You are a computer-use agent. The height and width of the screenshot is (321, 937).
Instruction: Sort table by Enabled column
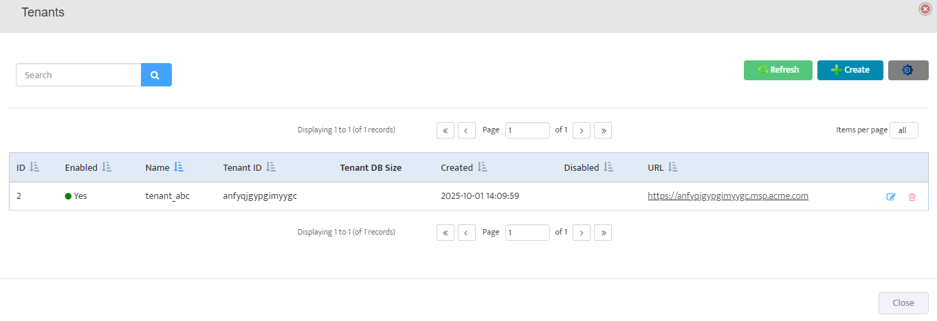point(107,167)
